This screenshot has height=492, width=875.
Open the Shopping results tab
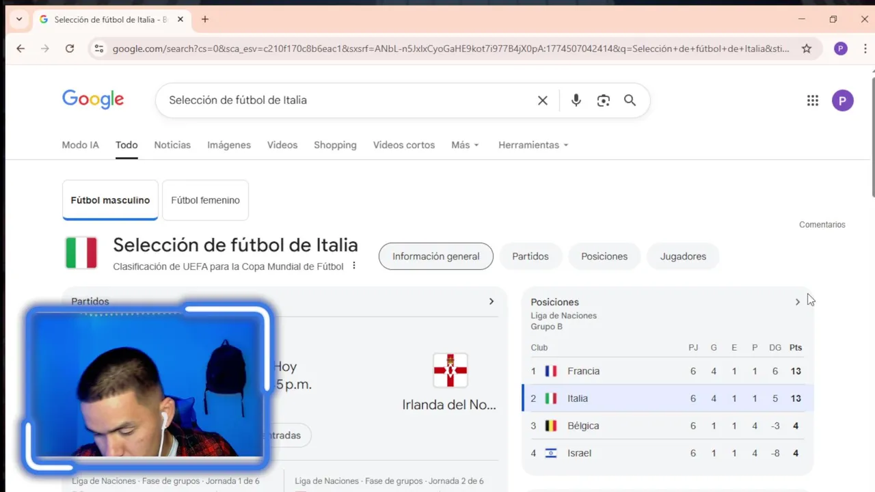point(335,145)
